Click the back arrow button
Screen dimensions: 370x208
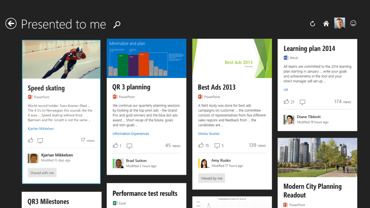coord(11,24)
